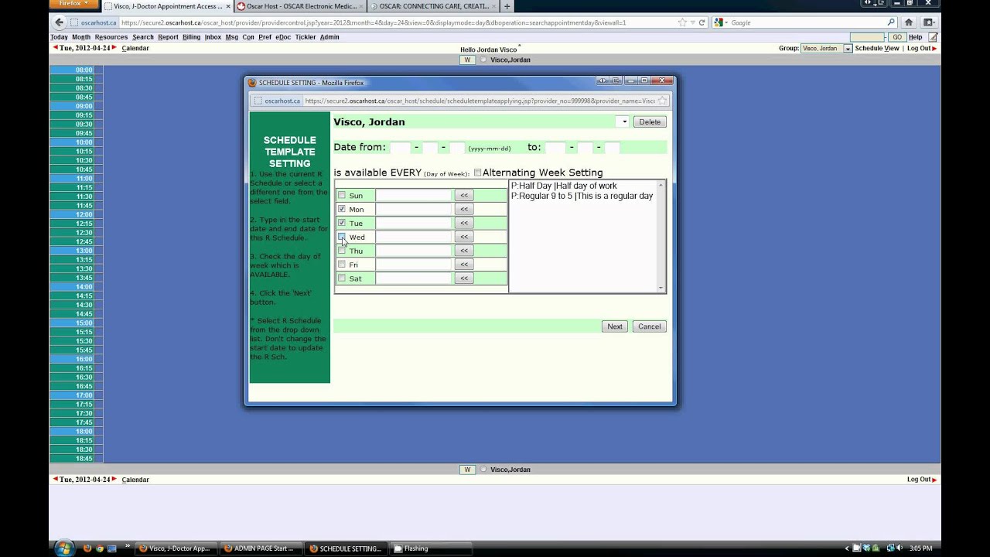
Task: Click the Date to year field
Action: pyautogui.click(x=555, y=147)
